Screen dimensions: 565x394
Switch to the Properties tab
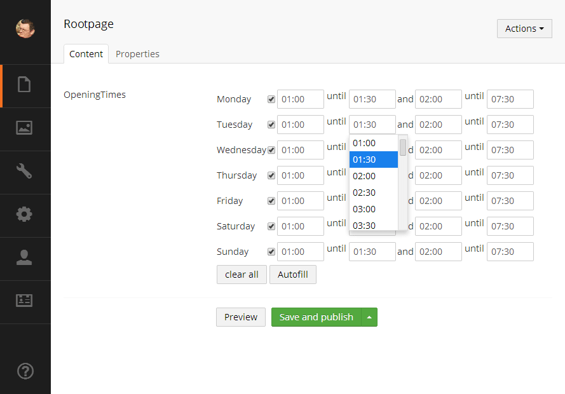tap(137, 54)
